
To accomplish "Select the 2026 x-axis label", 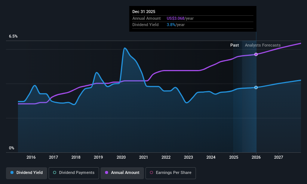I will [256, 157].
